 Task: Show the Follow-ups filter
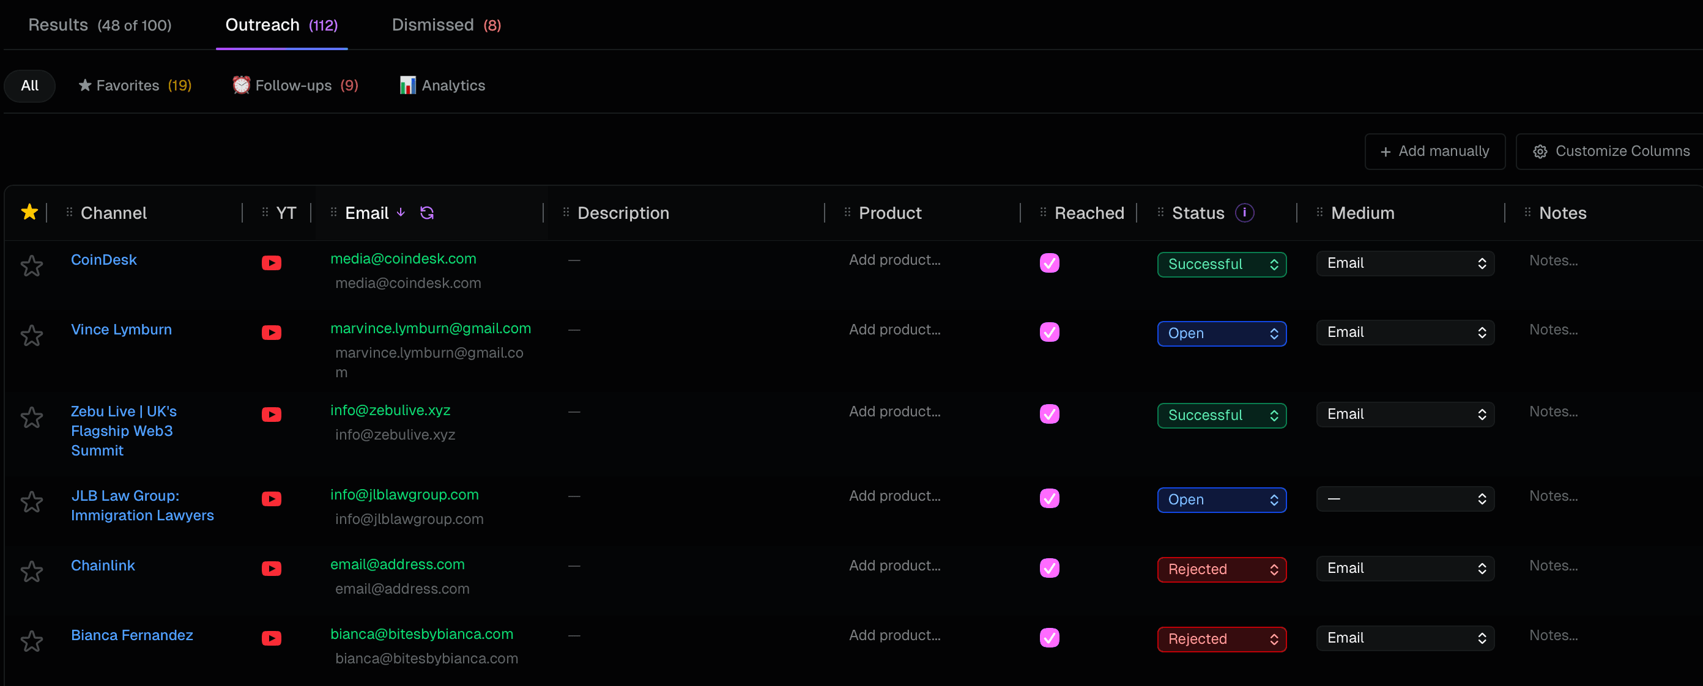295,85
